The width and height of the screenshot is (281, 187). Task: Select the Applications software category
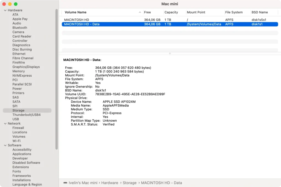coord(22,154)
